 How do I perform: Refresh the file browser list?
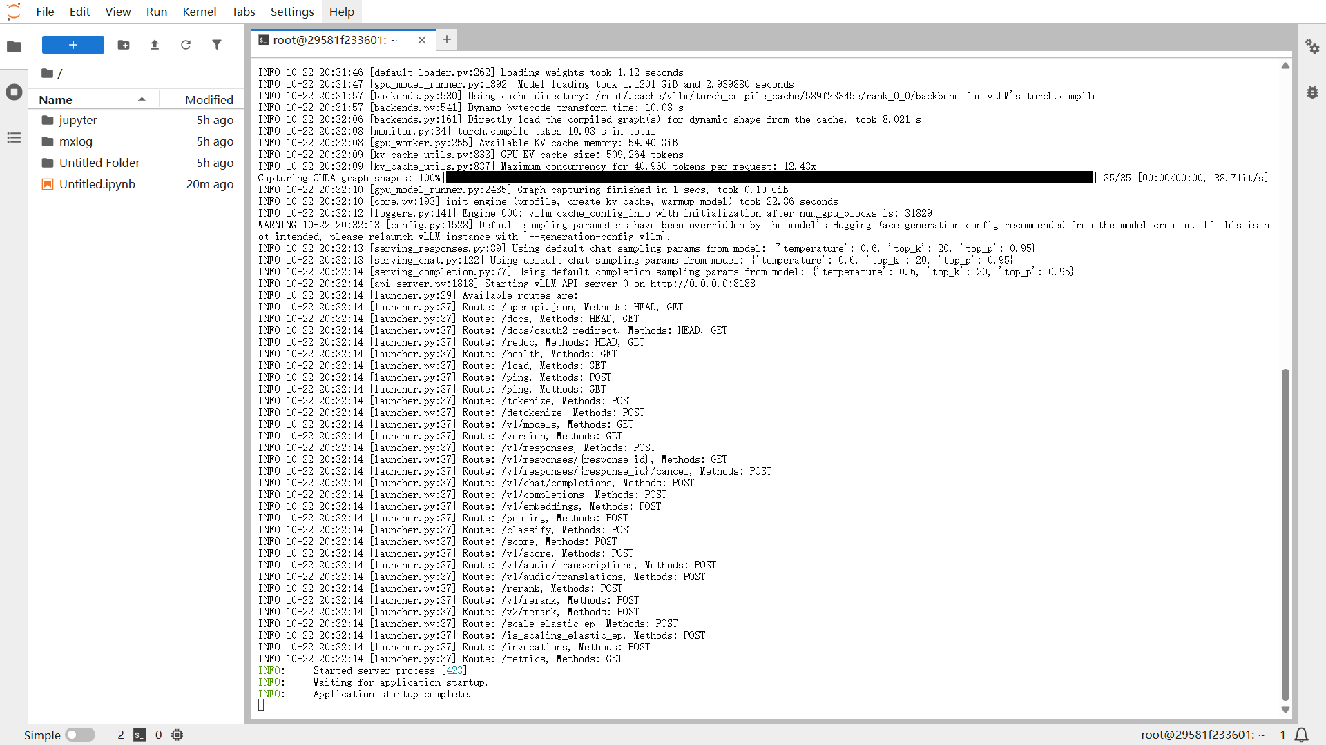tap(186, 45)
